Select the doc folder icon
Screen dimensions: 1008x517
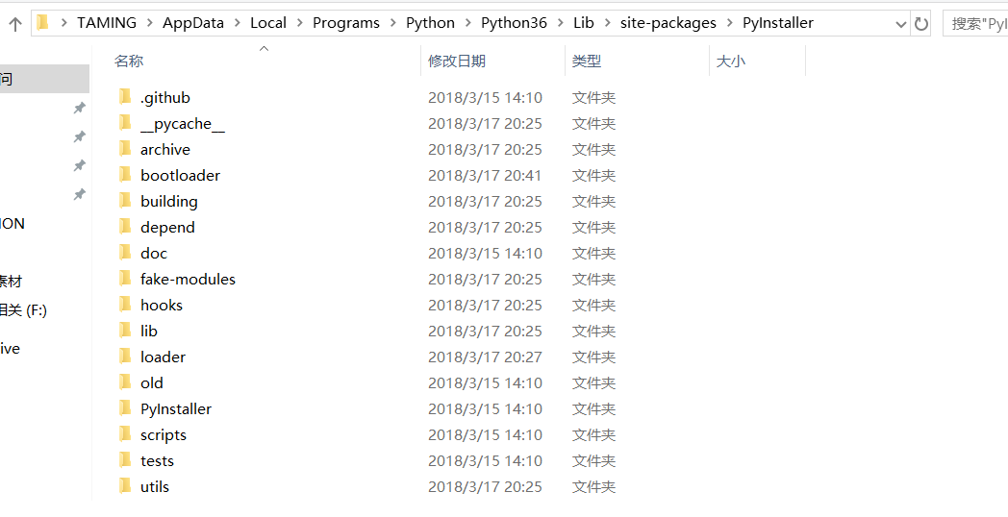125,253
